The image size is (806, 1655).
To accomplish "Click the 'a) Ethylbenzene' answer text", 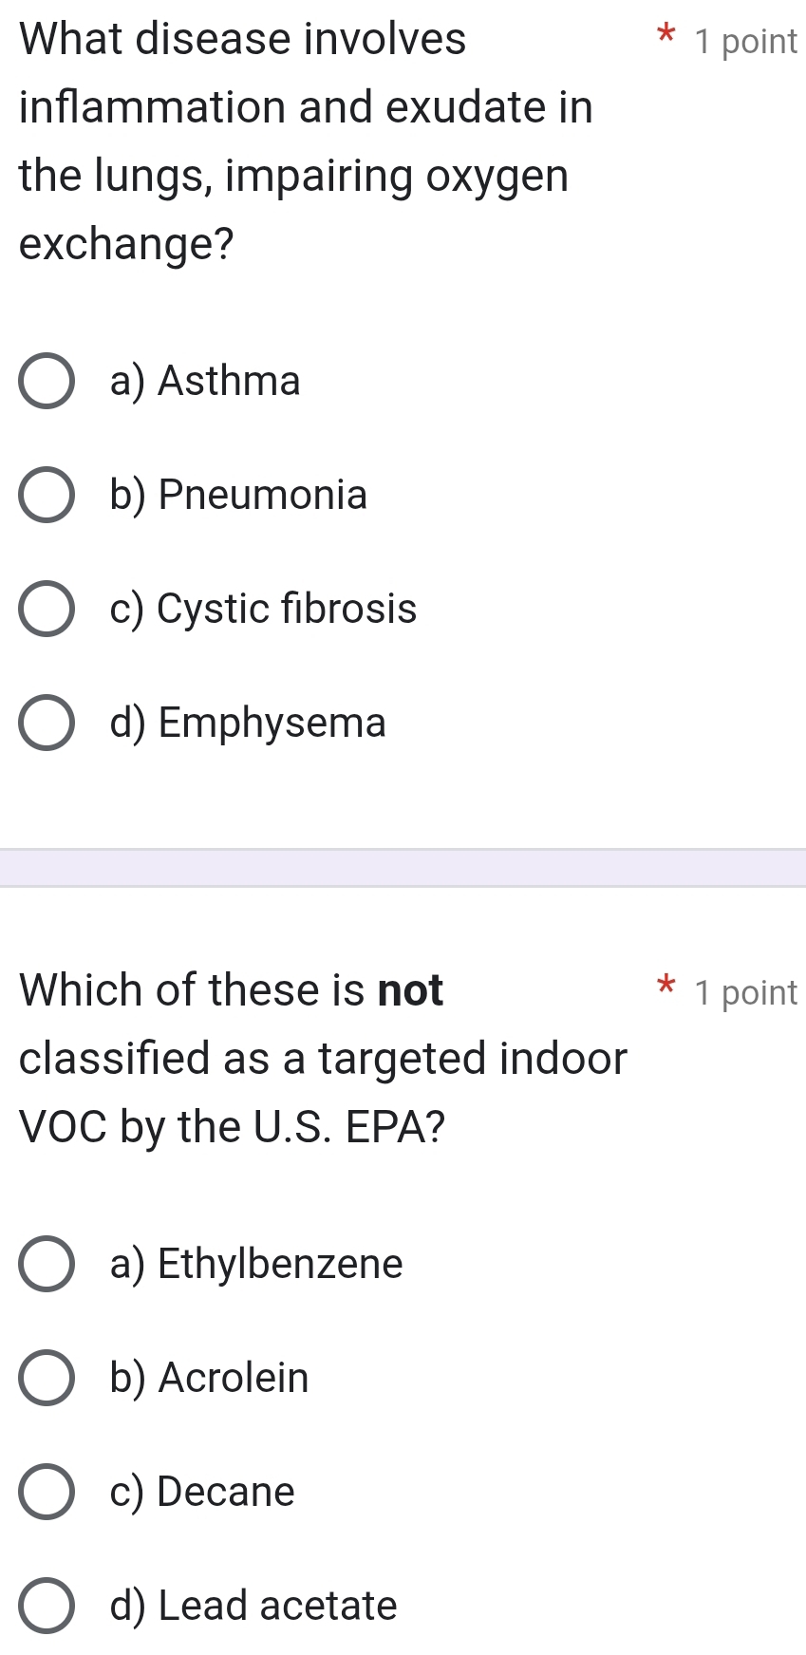I will click(256, 1265).
